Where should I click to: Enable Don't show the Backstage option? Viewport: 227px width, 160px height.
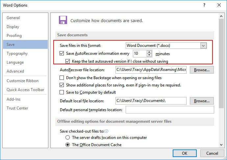point(62,78)
